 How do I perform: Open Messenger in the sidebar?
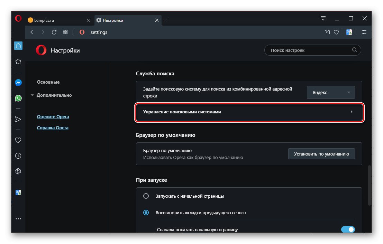[18, 83]
